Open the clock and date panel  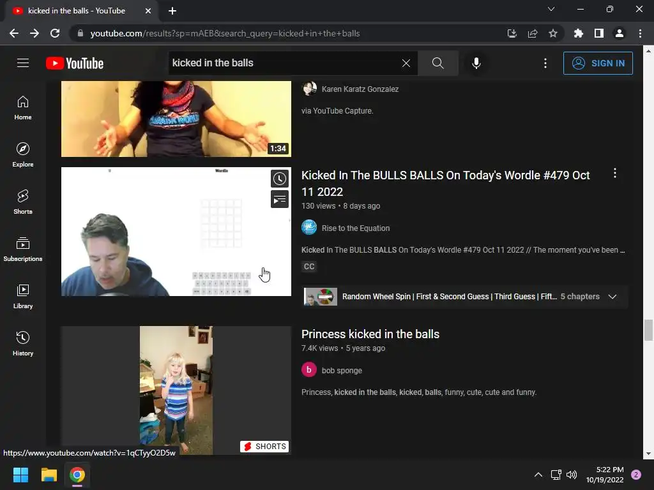(x=605, y=475)
